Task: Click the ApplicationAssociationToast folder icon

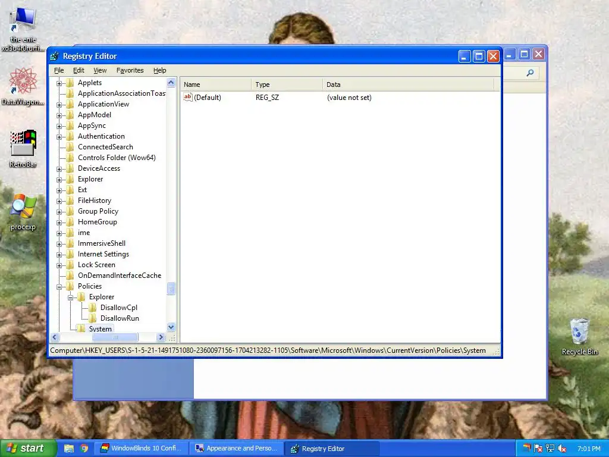Action: point(70,93)
